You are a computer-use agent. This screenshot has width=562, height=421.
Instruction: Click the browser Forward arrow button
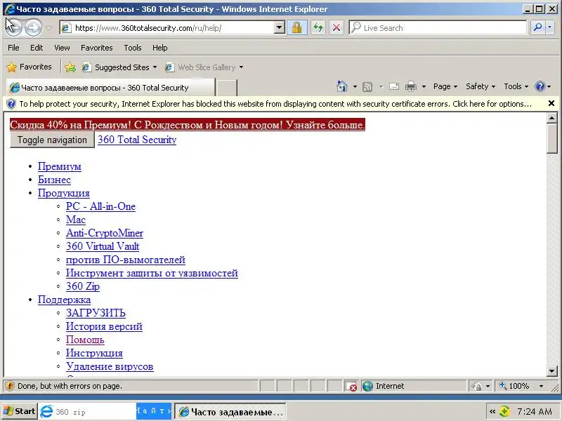click(33, 27)
